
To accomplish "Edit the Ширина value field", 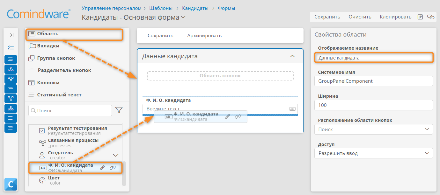I will tap(373, 105).
